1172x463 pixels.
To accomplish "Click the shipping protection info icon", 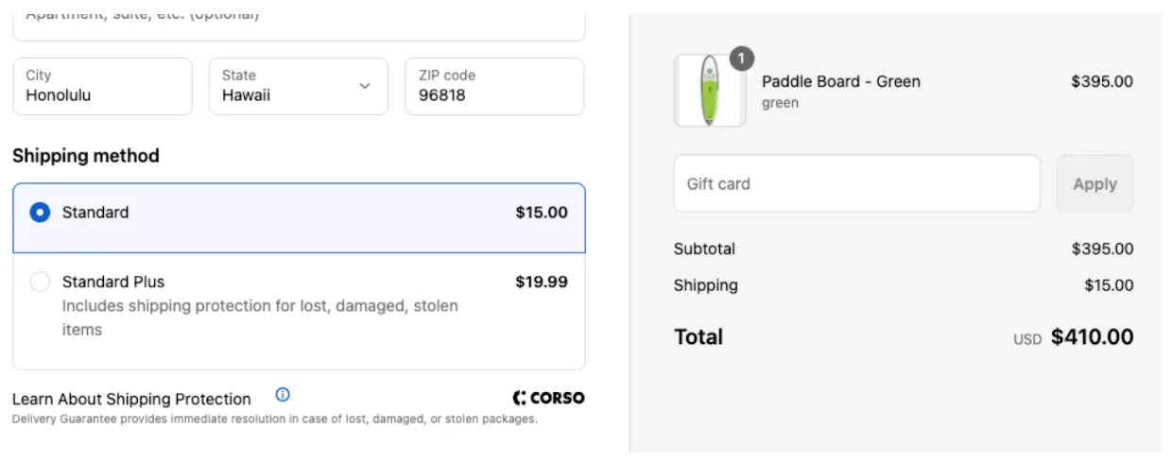I will [x=282, y=395].
